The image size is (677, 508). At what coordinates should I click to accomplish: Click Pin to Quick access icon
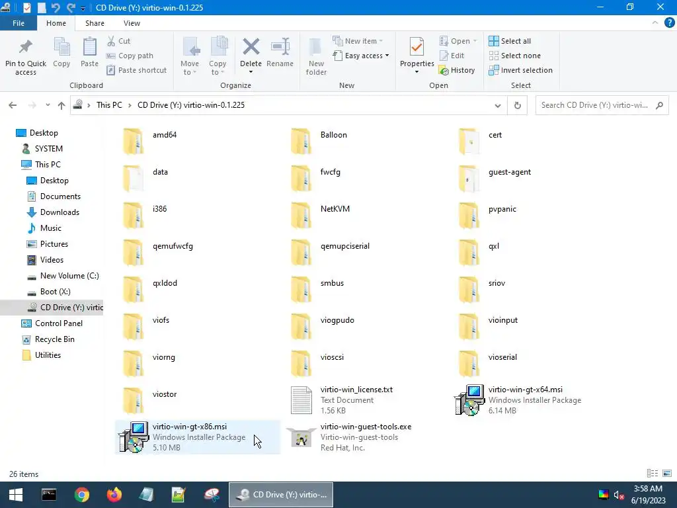[x=26, y=48]
